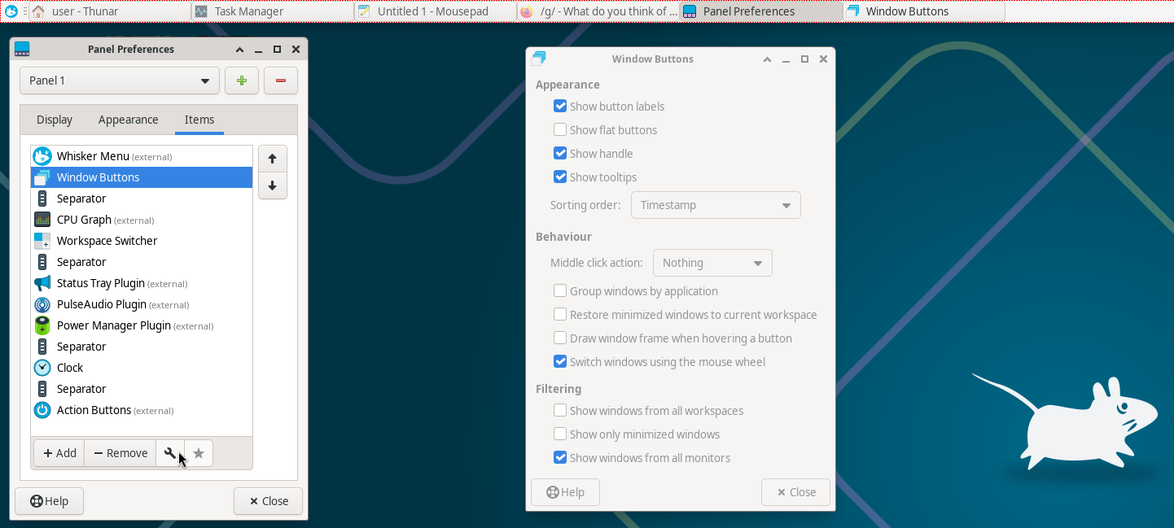Switch to the Window Buttons taskbar button
The height and width of the screenshot is (528, 1174).
pyautogui.click(x=923, y=11)
